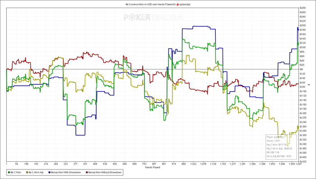Click the green My C Won legend swatch

[9, 172]
